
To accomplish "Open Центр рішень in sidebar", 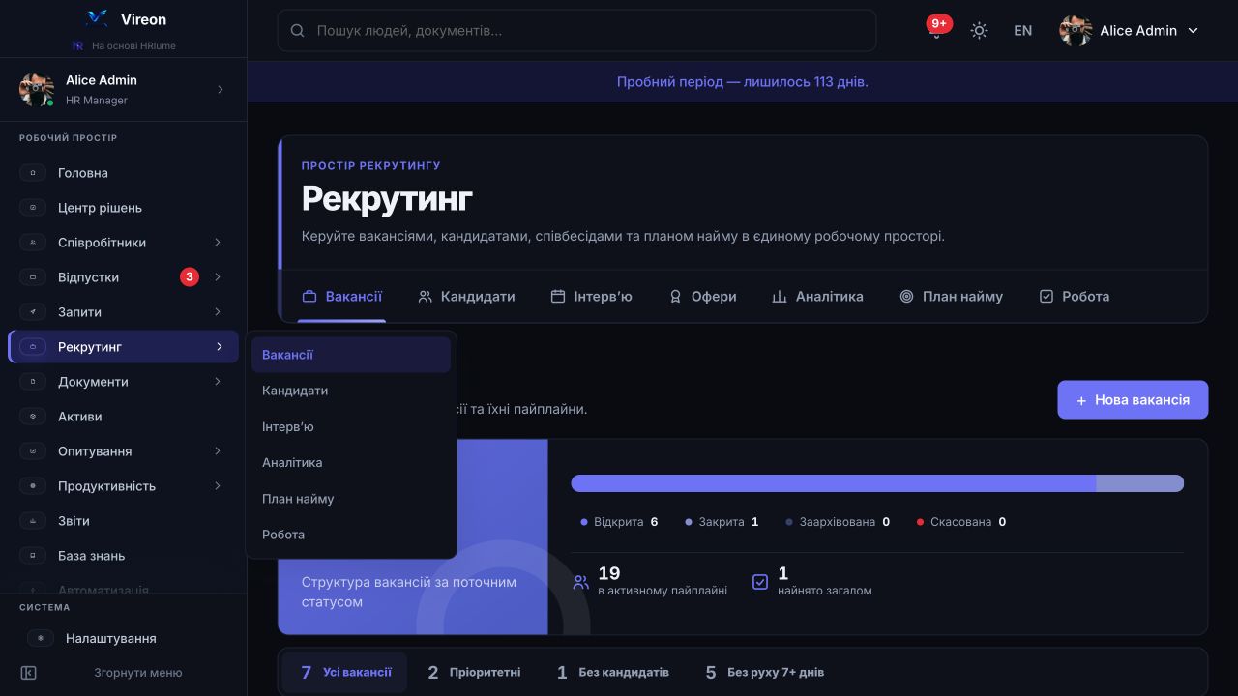I will tap(123, 208).
